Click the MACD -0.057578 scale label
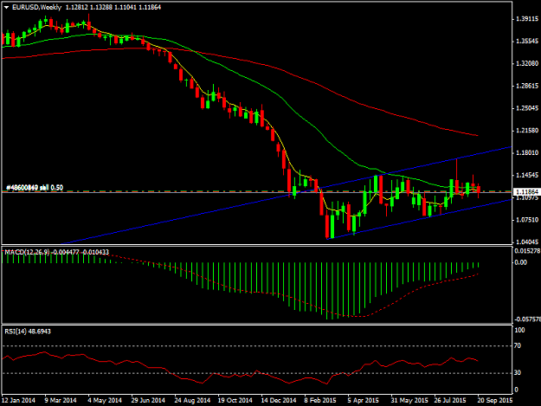The height and width of the screenshot is (406, 541). (x=528, y=319)
